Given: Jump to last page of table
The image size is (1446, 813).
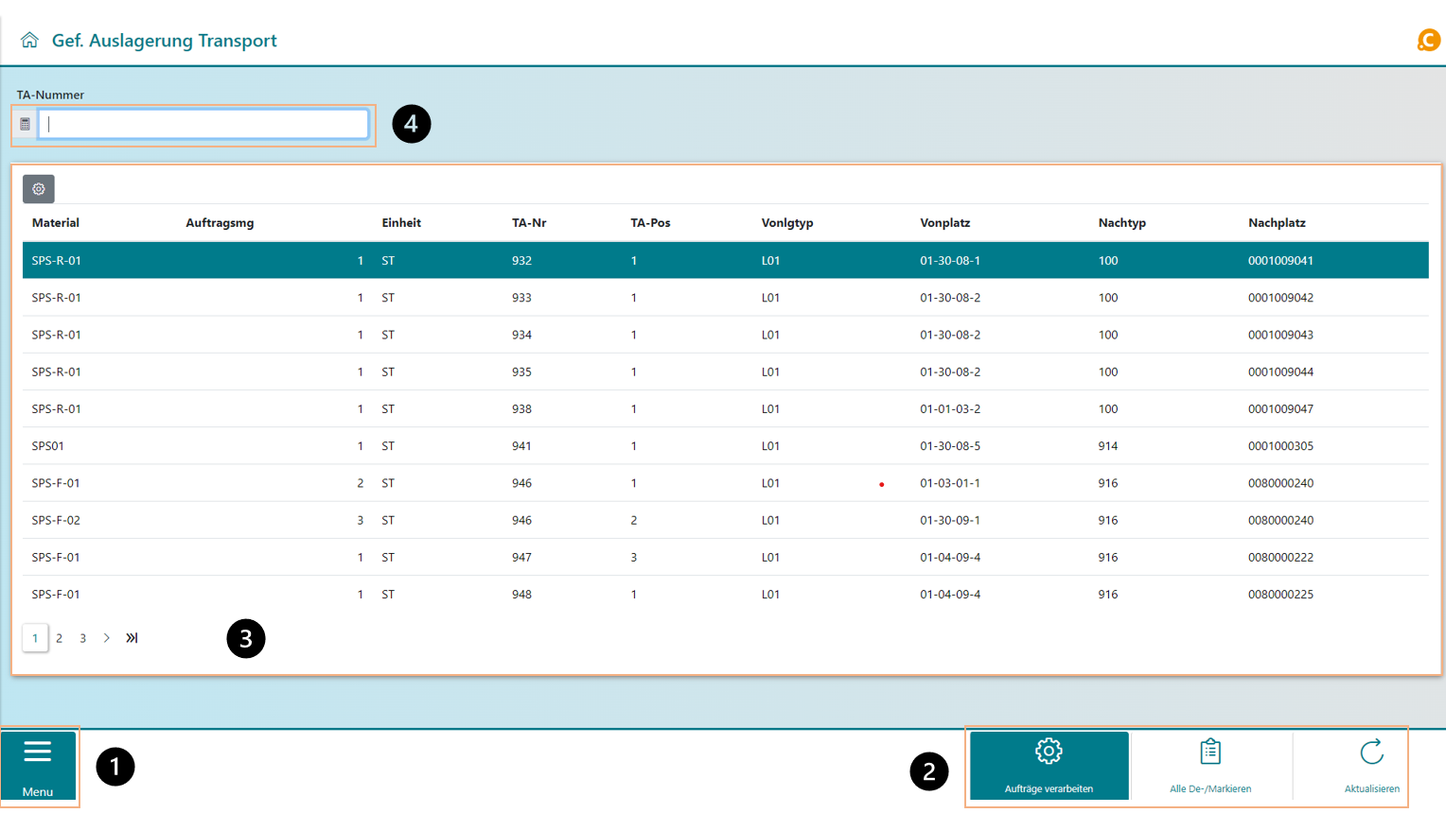Looking at the screenshot, I should (132, 638).
